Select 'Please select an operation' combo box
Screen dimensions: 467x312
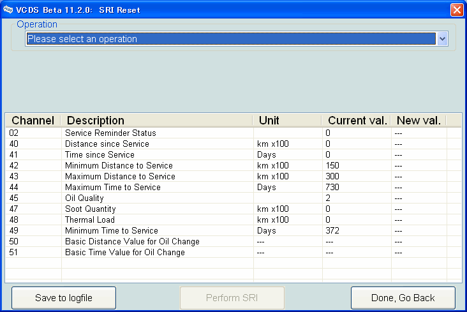point(237,39)
